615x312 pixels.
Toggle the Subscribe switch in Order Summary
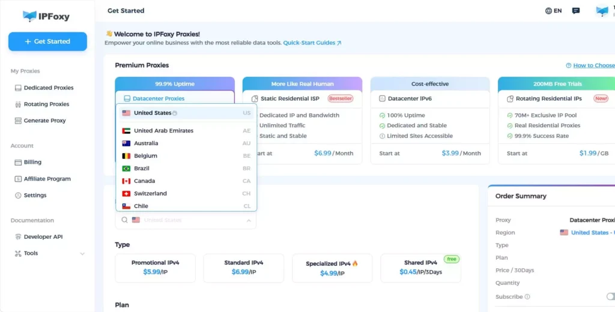click(x=610, y=296)
